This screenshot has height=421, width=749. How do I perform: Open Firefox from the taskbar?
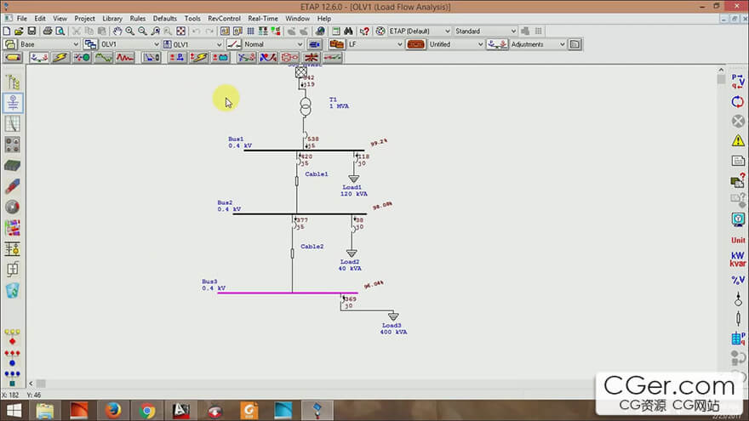point(112,411)
